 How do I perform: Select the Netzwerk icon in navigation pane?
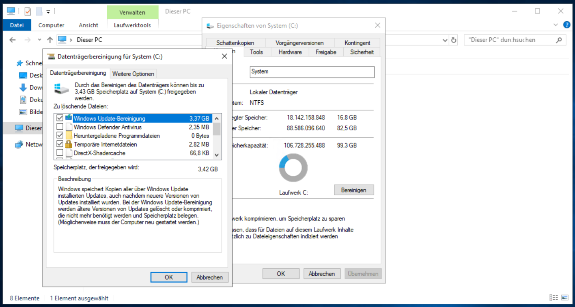(19, 144)
